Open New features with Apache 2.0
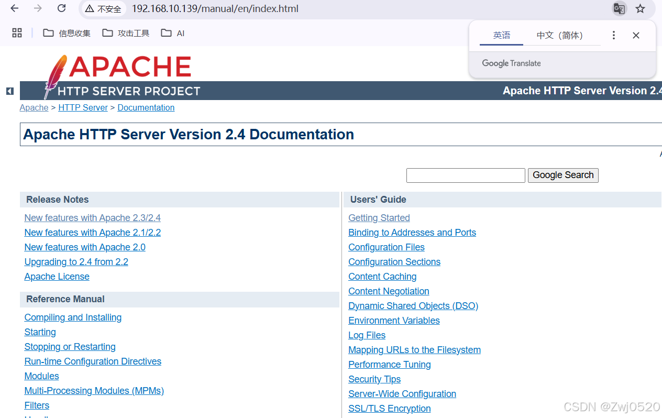662x418 pixels. point(85,247)
